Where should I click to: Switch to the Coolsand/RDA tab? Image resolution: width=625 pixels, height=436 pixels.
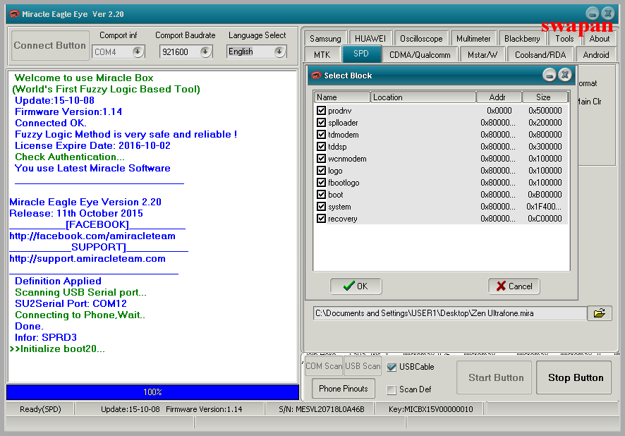click(x=540, y=54)
